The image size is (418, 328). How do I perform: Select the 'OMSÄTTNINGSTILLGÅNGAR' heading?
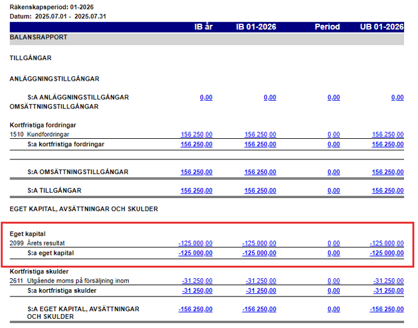coord(54,107)
